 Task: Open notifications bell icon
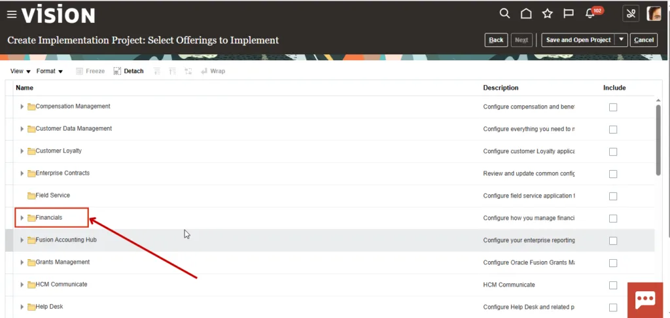coord(590,14)
